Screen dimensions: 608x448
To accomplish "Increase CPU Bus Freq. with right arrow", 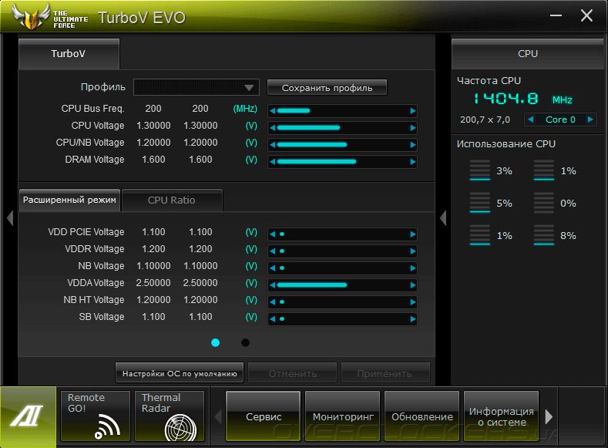I will click(x=413, y=111).
